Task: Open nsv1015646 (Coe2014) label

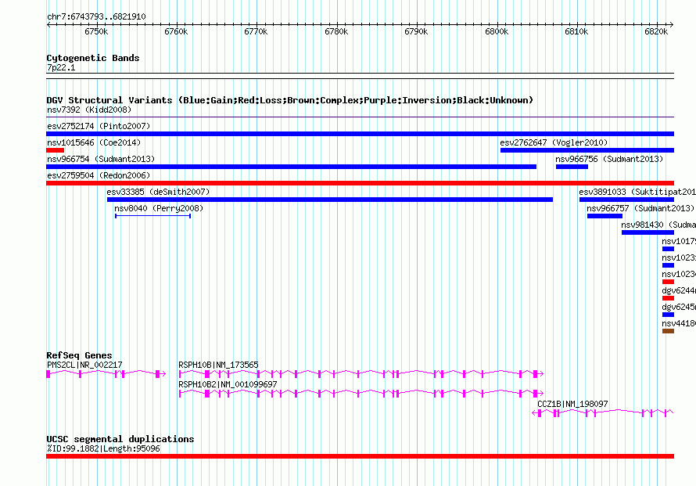Action: pyautogui.click(x=94, y=142)
